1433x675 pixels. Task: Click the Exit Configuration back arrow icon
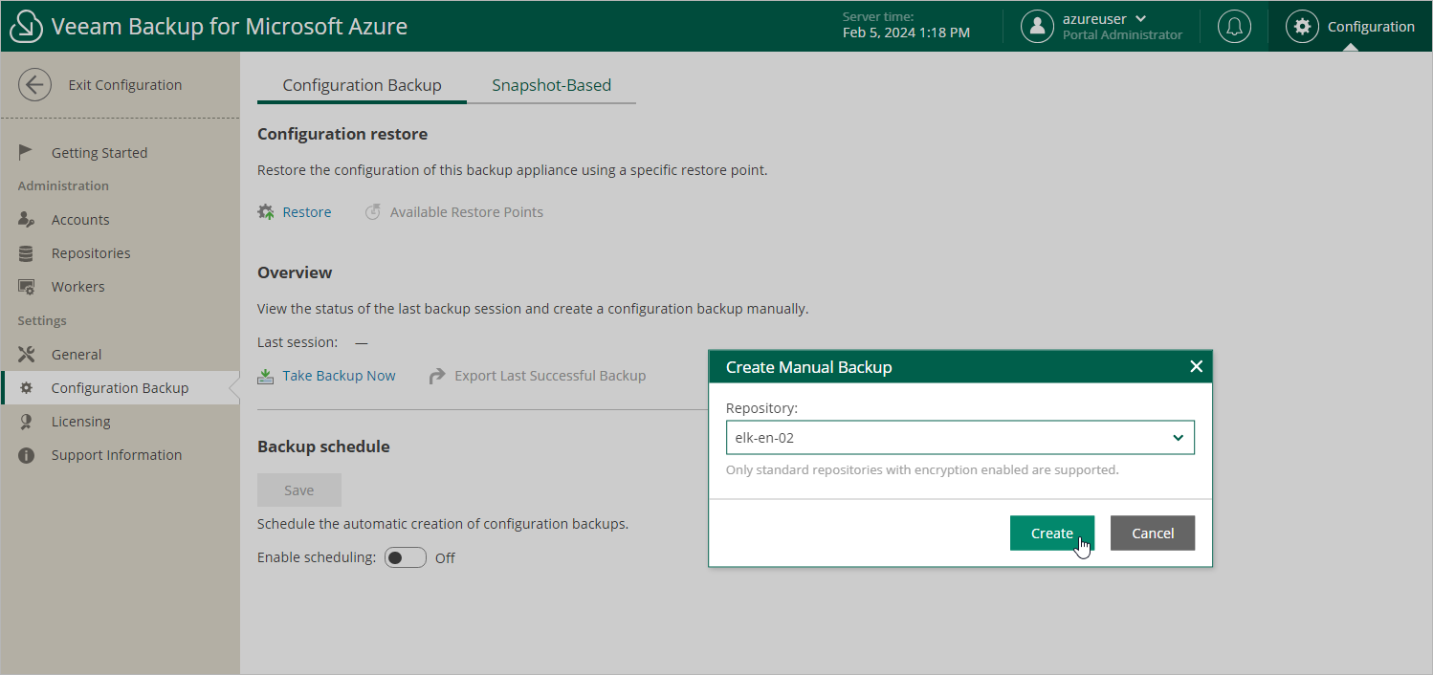[x=34, y=85]
